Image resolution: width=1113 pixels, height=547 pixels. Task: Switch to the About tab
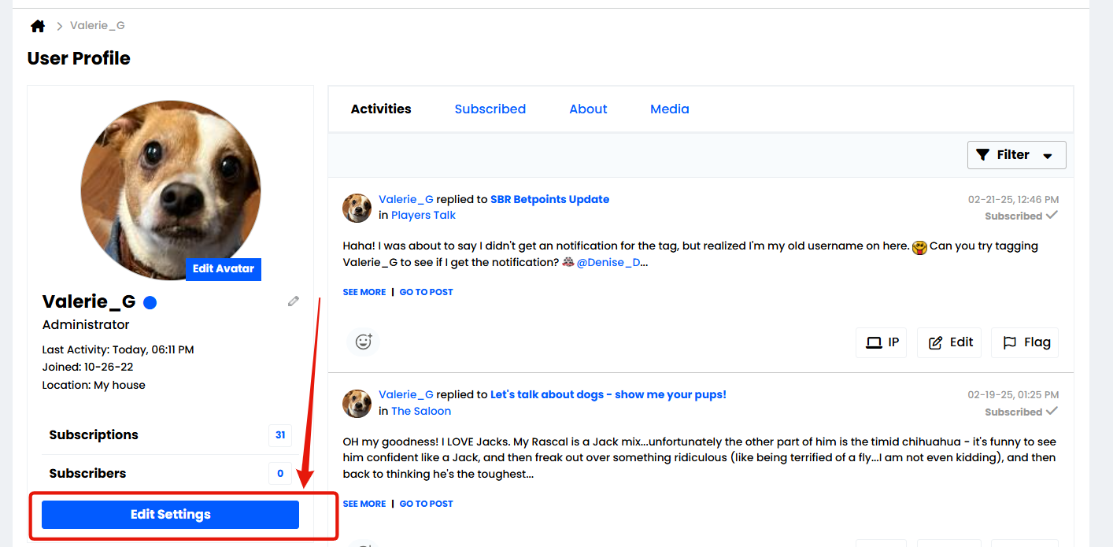tap(588, 109)
